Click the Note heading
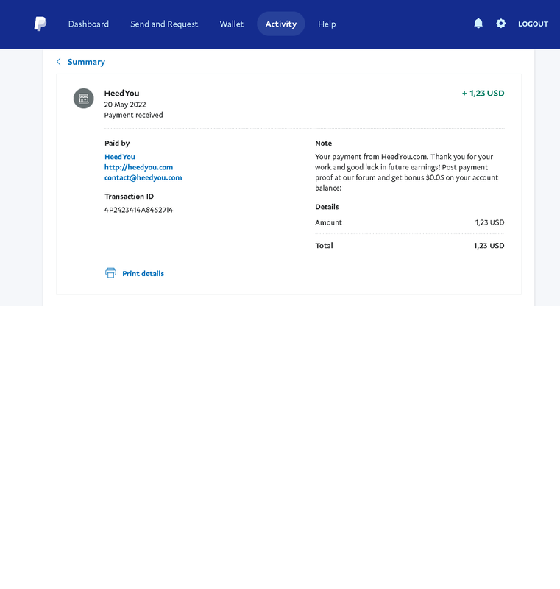Image resolution: width=560 pixels, height=589 pixels. [x=324, y=143]
